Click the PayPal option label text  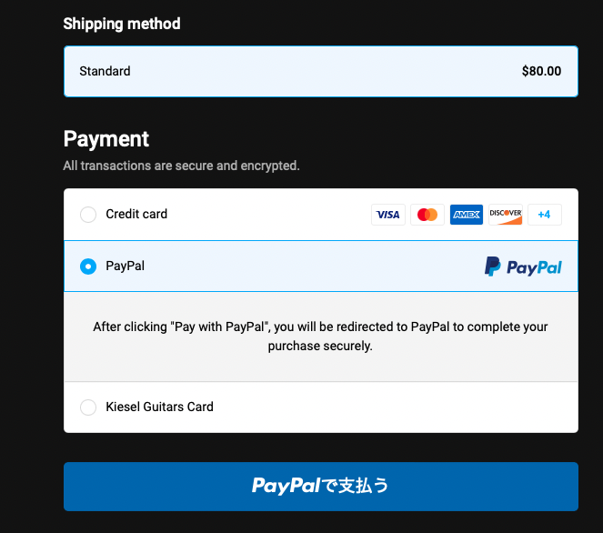pos(125,266)
